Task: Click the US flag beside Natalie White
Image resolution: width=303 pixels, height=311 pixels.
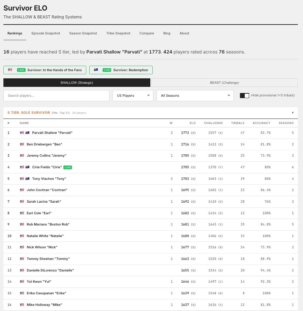Action: [x=22, y=236]
